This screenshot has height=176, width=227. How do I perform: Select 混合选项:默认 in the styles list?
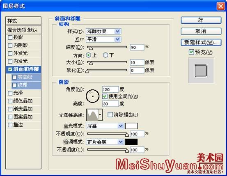click(23, 30)
